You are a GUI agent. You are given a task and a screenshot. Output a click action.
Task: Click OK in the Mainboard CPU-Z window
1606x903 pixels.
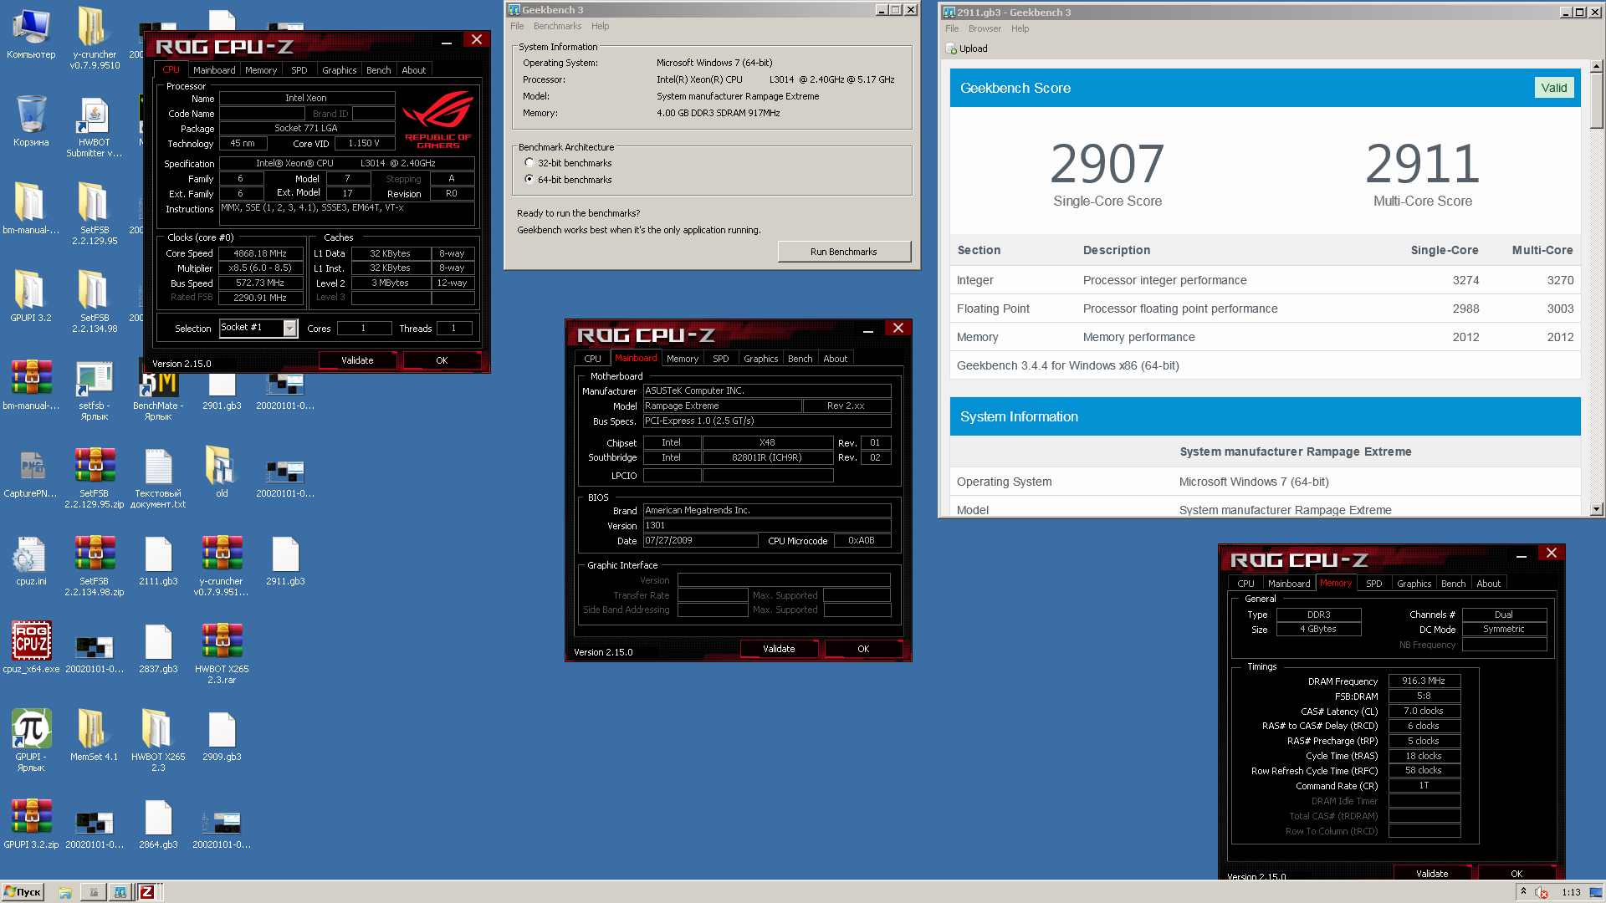[863, 649]
